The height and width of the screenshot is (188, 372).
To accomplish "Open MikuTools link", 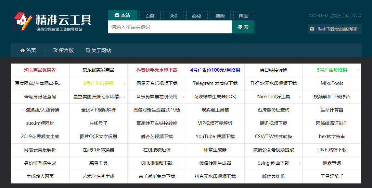I will (332, 83).
